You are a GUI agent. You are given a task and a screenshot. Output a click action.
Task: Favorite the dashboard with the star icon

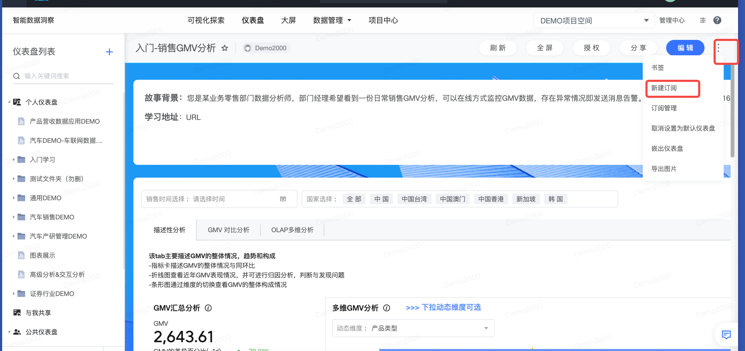click(x=225, y=48)
